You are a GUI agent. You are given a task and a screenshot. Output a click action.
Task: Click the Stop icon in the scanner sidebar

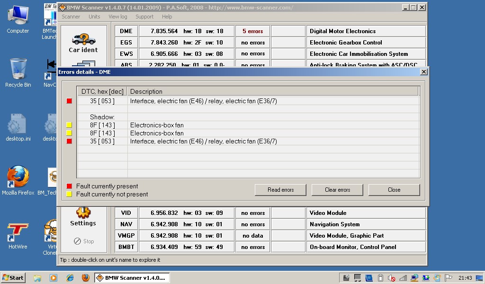pyautogui.click(x=77, y=241)
